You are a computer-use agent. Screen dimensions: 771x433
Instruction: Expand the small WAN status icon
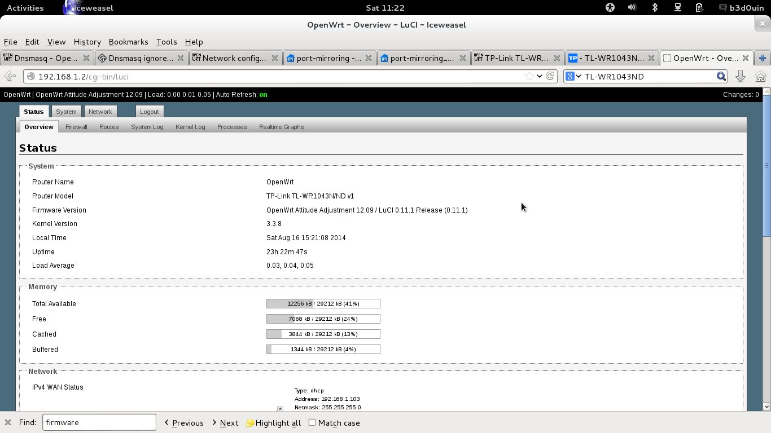point(280,408)
